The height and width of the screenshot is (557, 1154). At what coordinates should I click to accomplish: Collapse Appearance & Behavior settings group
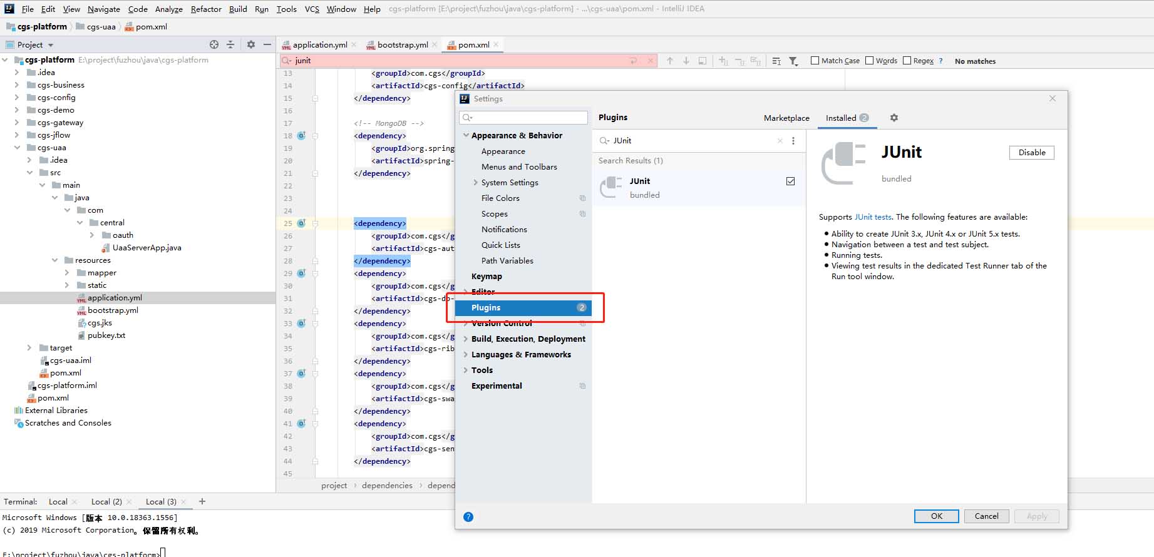(x=466, y=135)
